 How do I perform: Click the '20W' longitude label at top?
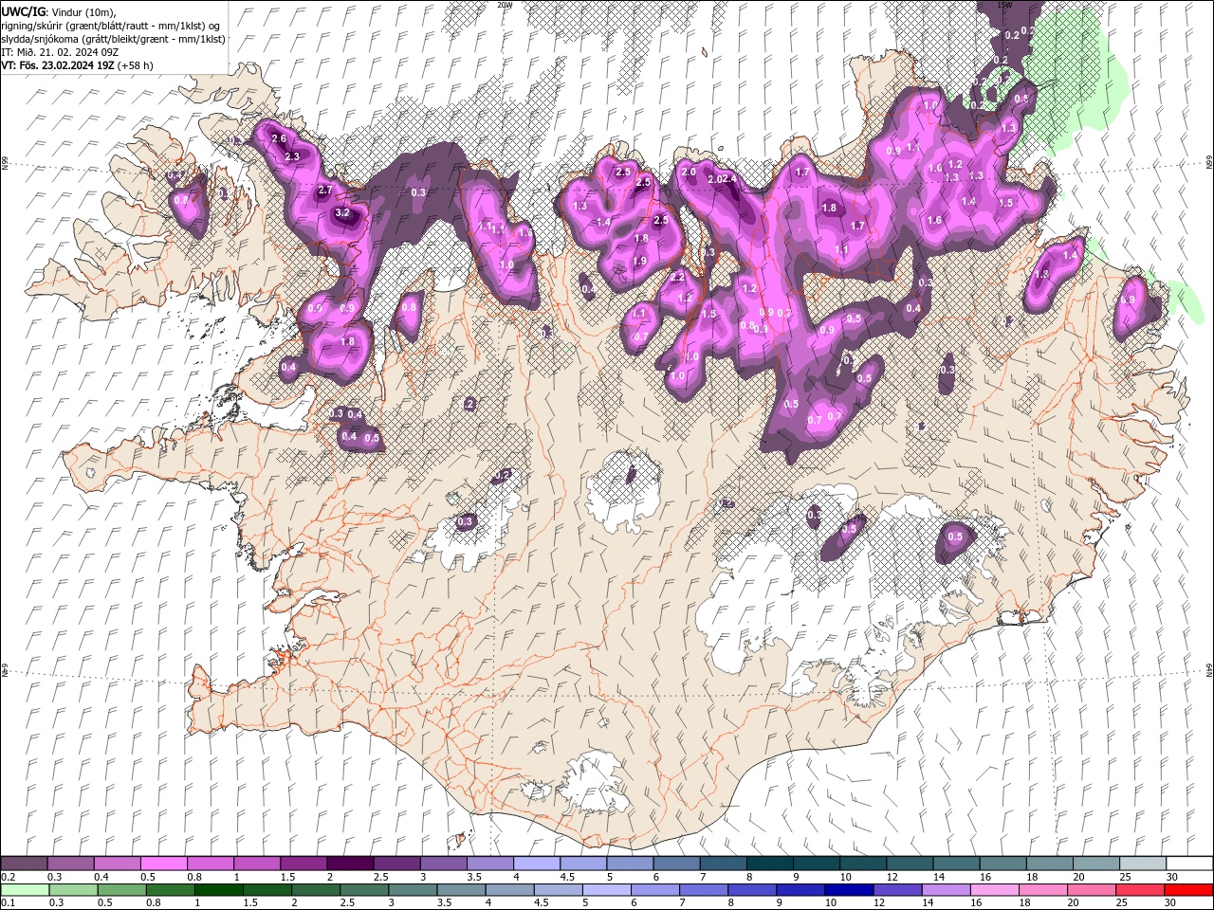505,5
